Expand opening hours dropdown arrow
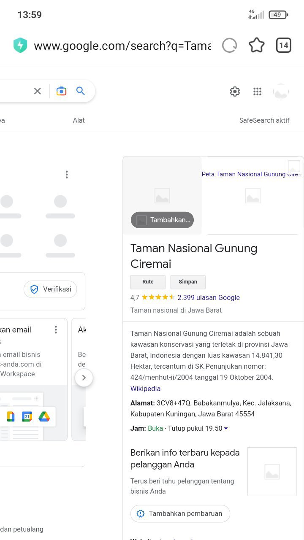304x540 pixels. (x=226, y=429)
